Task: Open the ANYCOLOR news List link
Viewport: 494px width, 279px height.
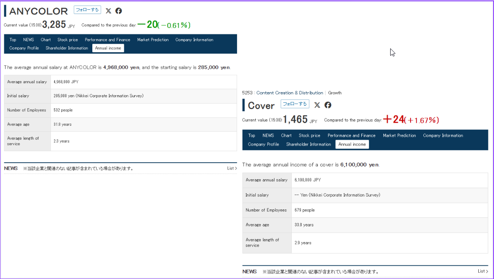Action: tap(232, 168)
